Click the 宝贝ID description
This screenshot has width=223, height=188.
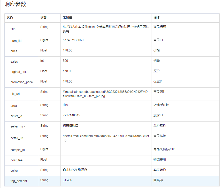tap(158, 40)
